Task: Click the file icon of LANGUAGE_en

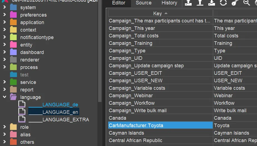Action: 22,112
